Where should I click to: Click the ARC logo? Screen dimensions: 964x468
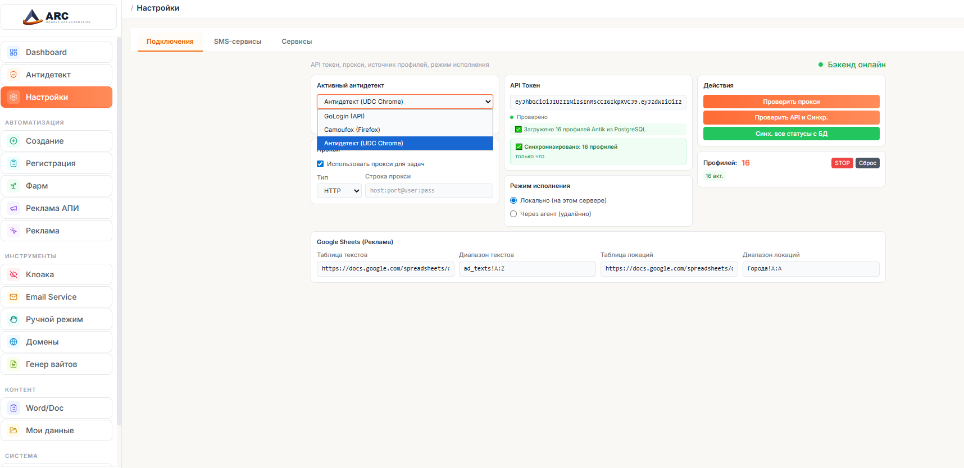click(57, 17)
